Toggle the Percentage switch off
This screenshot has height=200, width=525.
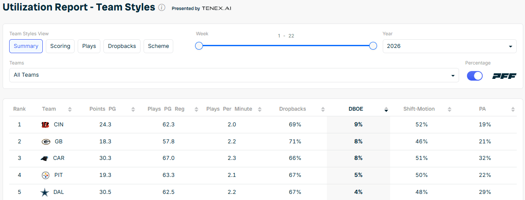[475, 76]
